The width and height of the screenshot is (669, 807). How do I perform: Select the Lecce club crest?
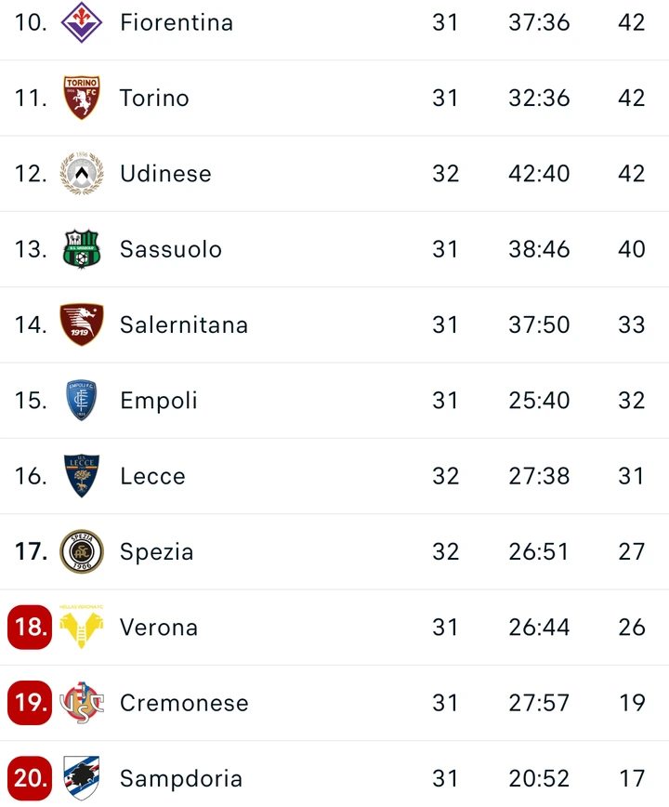[x=82, y=475]
